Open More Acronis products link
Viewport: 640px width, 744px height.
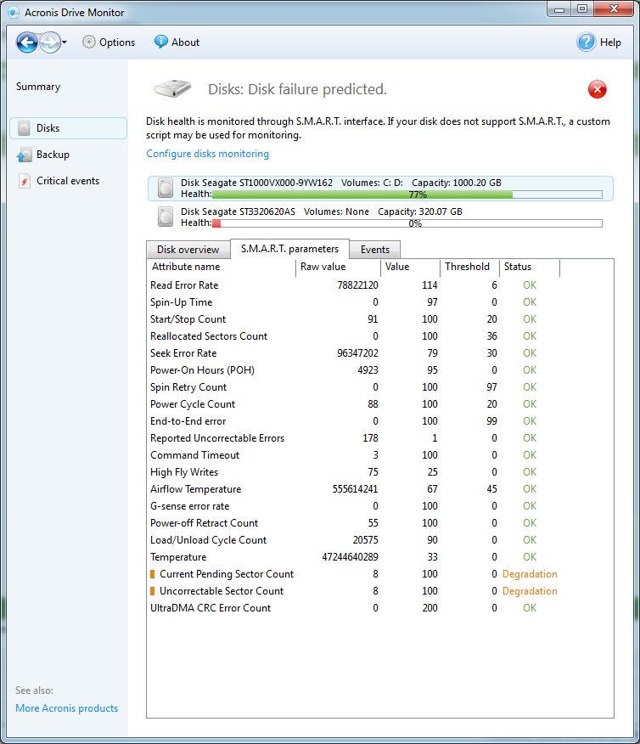pyautogui.click(x=67, y=708)
